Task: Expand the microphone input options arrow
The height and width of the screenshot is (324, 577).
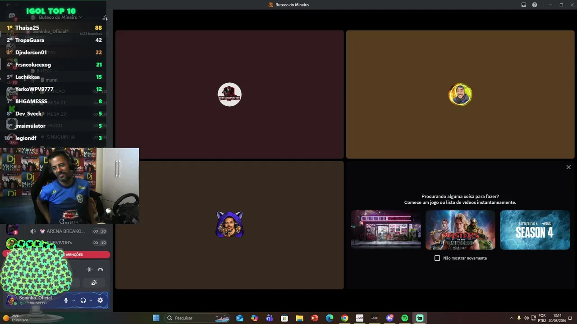Action: click(73, 300)
